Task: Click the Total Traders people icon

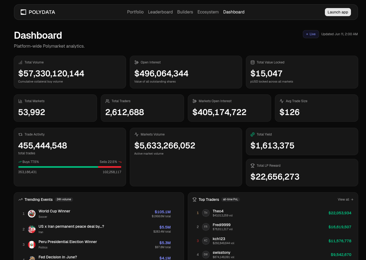Action: [x=107, y=101]
